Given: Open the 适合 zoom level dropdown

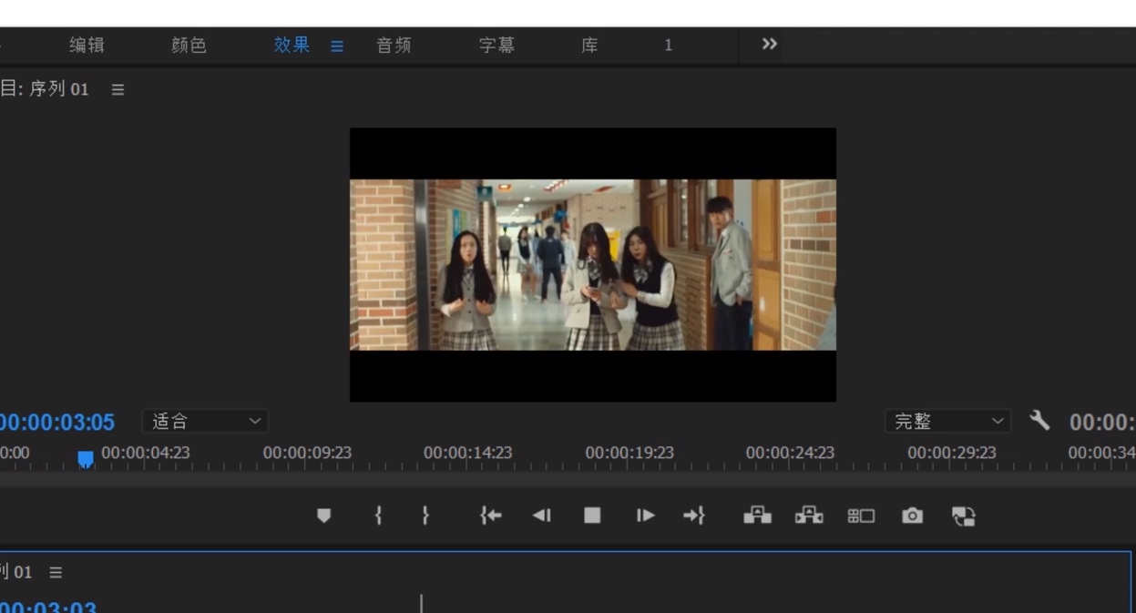Looking at the screenshot, I should coord(206,421).
